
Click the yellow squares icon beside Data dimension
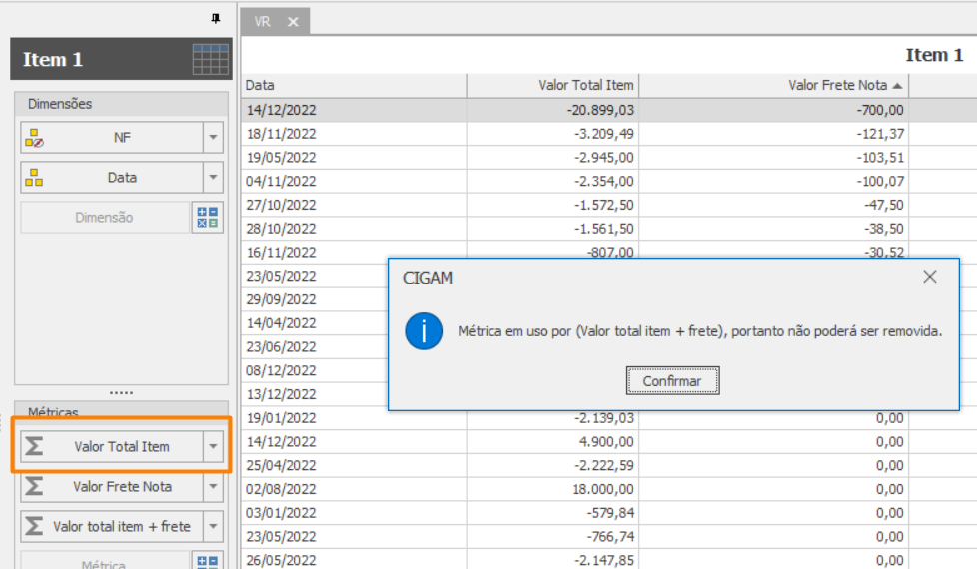click(x=34, y=178)
